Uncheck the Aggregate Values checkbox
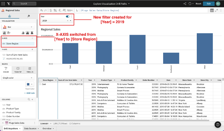Screen dimensions: 224x131 [x=4, y=58]
